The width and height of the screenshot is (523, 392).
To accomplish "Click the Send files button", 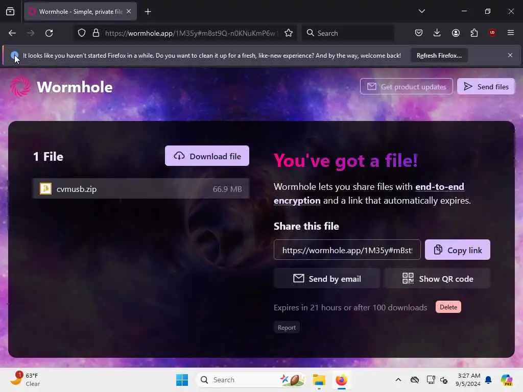I will [486, 87].
